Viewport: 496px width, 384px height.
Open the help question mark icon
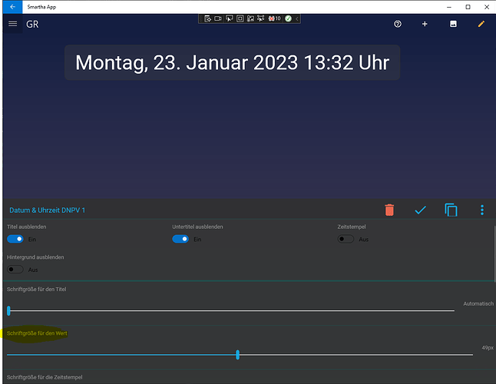[x=398, y=24]
